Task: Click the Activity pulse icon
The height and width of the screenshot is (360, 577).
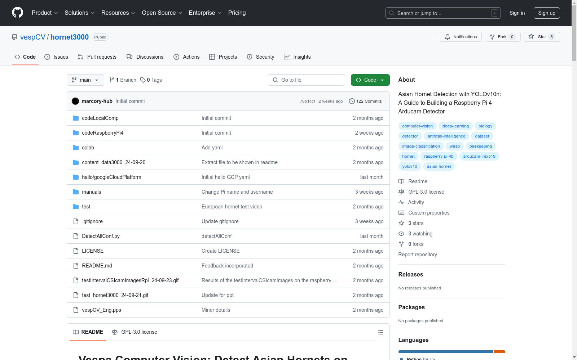Action: 401,202
